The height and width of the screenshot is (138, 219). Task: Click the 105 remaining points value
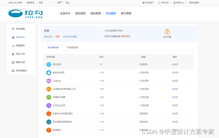click(57, 36)
